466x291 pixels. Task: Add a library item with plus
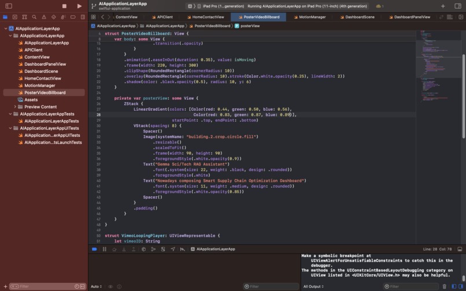click(443, 6)
